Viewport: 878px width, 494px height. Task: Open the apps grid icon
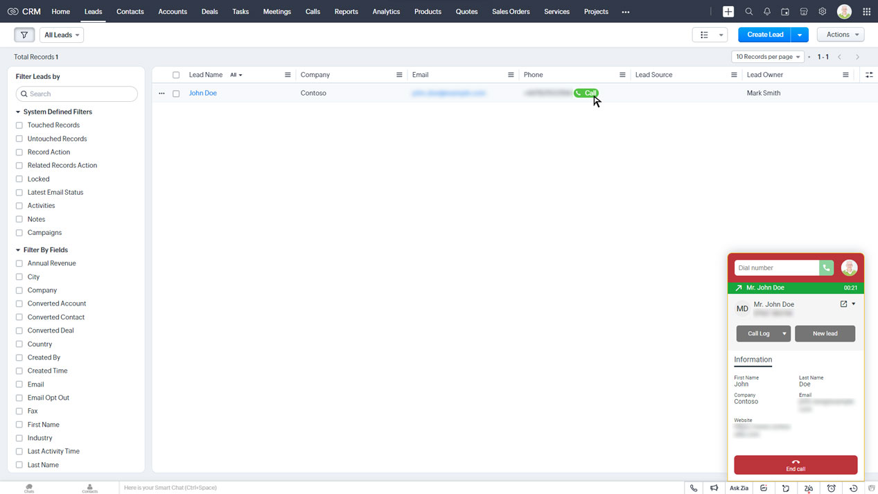click(867, 12)
